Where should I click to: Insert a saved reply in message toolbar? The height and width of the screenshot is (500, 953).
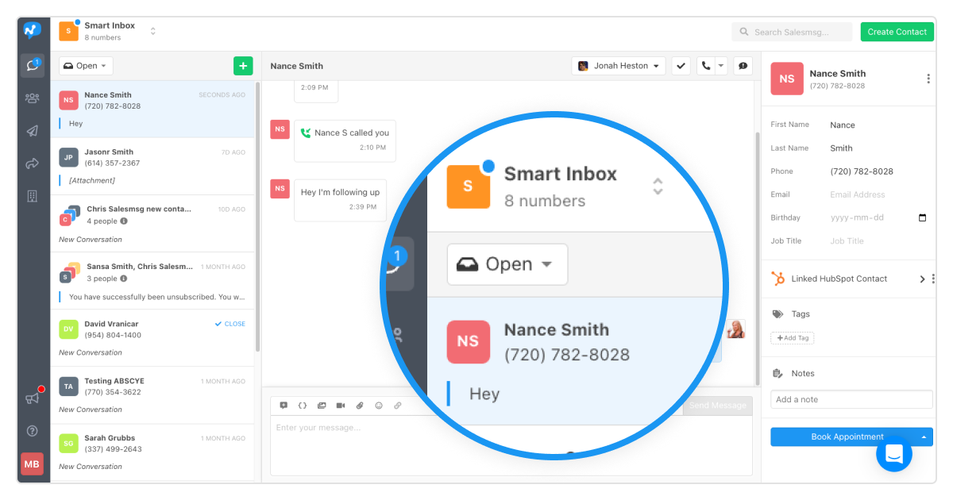284,406
